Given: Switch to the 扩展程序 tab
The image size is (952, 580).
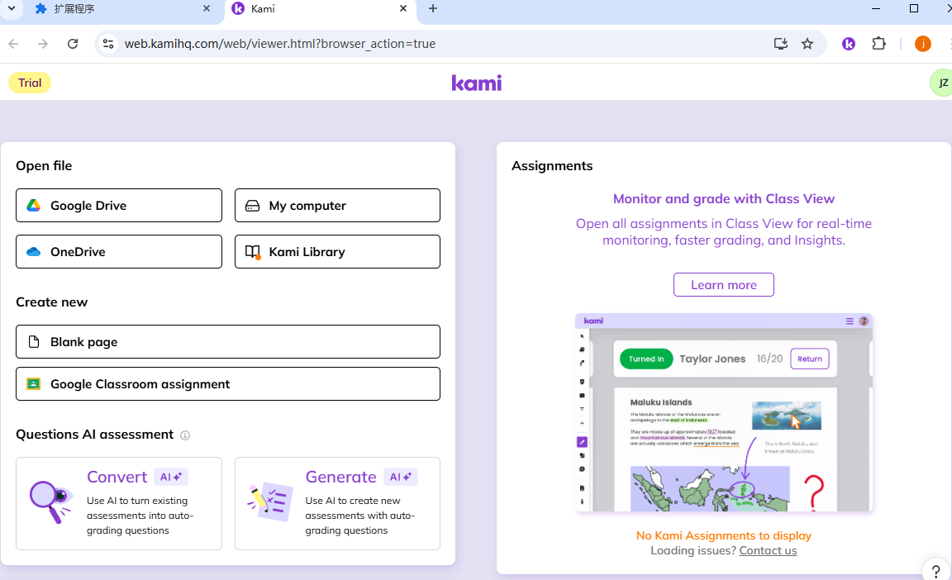Looking at the screenshot, I should click(x=121, y=9).
